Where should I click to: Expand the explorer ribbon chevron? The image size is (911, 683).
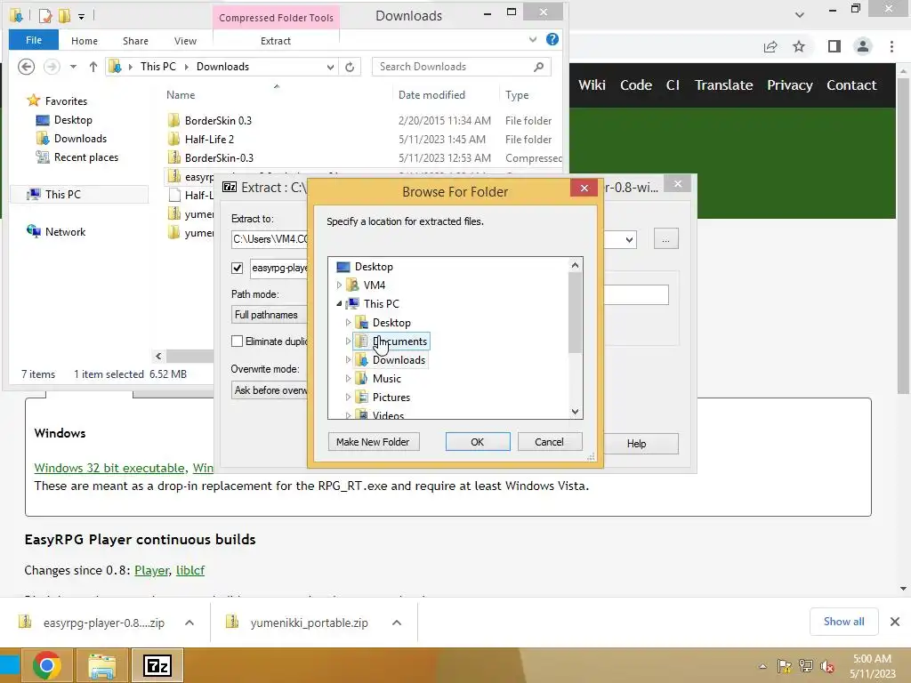coord(533,39)
